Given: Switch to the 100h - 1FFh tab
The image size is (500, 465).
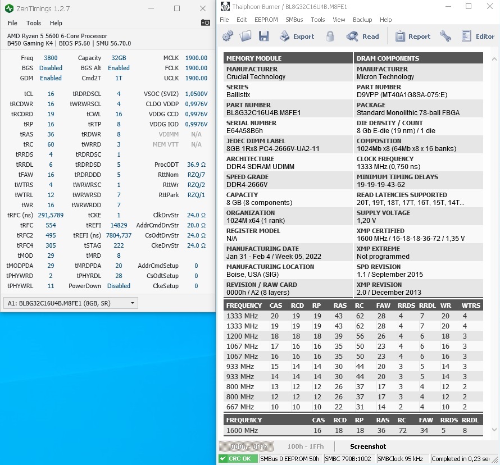Looking at the screenshot, I should [x=306, y=446].
